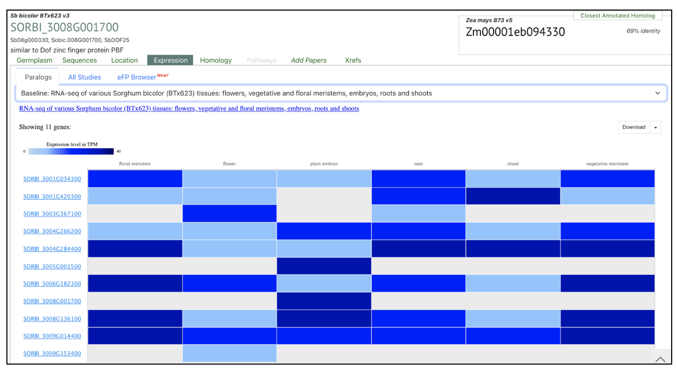Go to the Germplasm section

click(x=35, y=60)
